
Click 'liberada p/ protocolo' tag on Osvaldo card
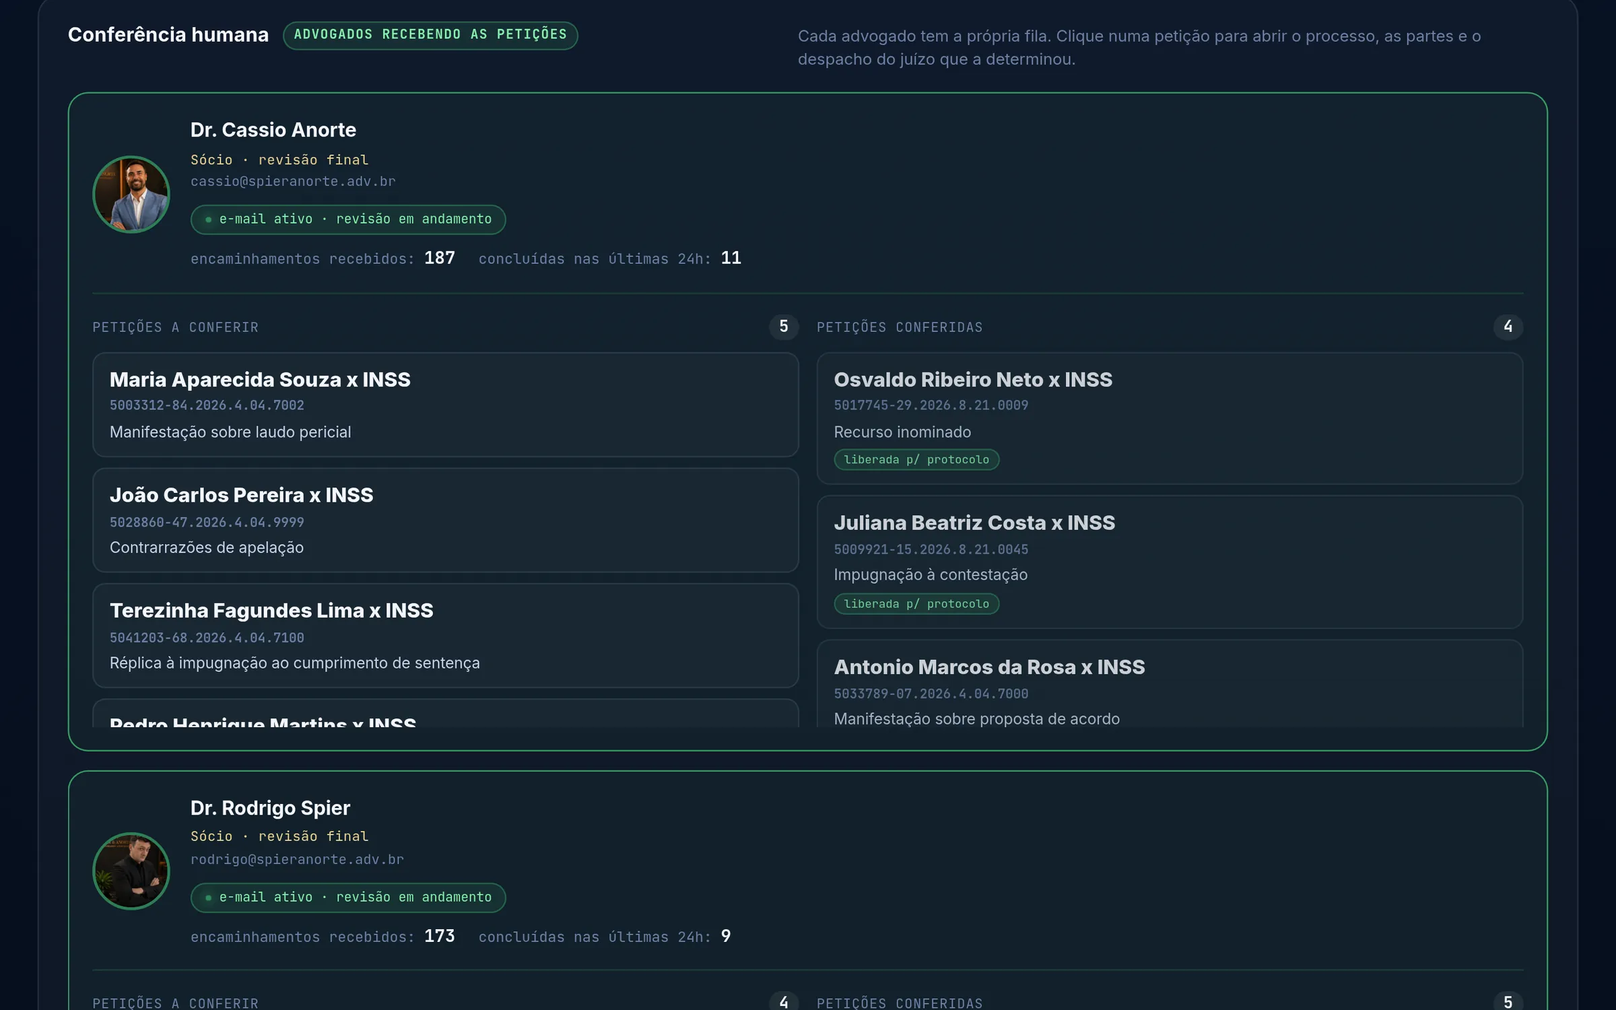click(916, 460)
